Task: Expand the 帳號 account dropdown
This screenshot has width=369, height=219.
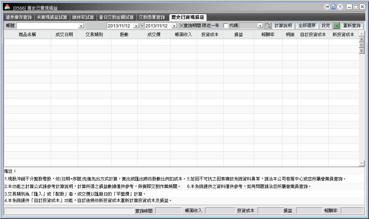Action: pos(81,26)
